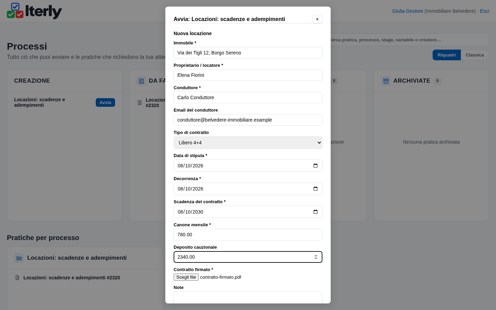Click the Esci logout link
This screenshot has height=310, width=496.
[x=484, y=11]
